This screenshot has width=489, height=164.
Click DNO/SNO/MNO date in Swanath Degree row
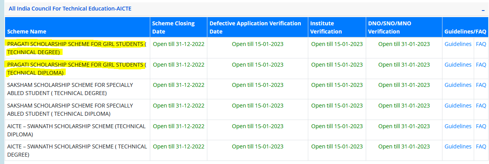click(404, 146)
